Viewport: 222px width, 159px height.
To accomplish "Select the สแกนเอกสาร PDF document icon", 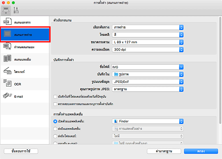I will (x=7, y=21).
